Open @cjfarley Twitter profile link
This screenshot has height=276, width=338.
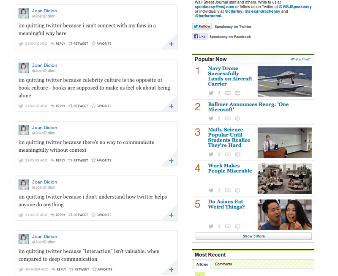(234, 11)
